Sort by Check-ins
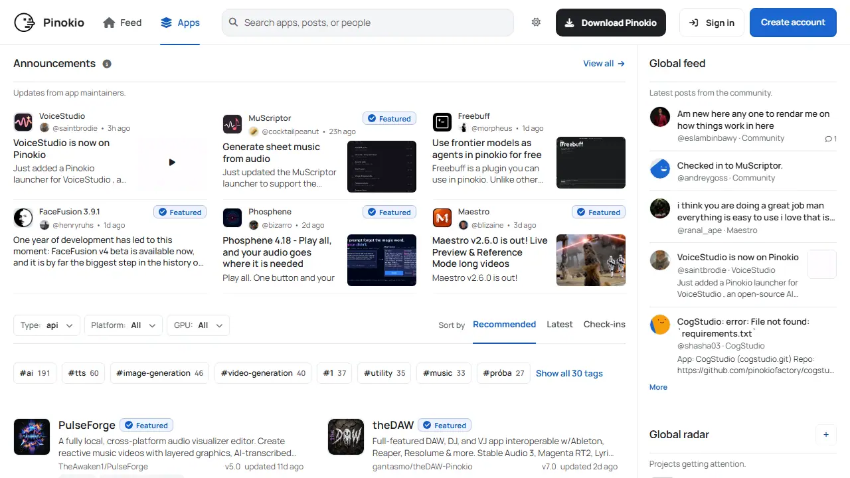This screenshot has width=850, height=478. coord(604,325)
